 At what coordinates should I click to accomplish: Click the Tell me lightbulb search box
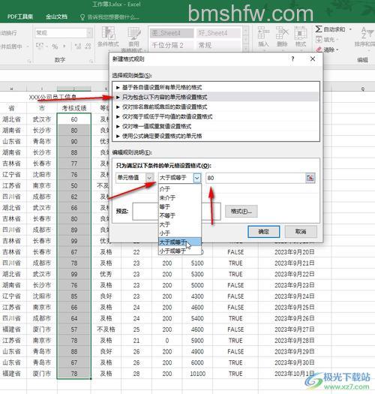pos(109,17)
